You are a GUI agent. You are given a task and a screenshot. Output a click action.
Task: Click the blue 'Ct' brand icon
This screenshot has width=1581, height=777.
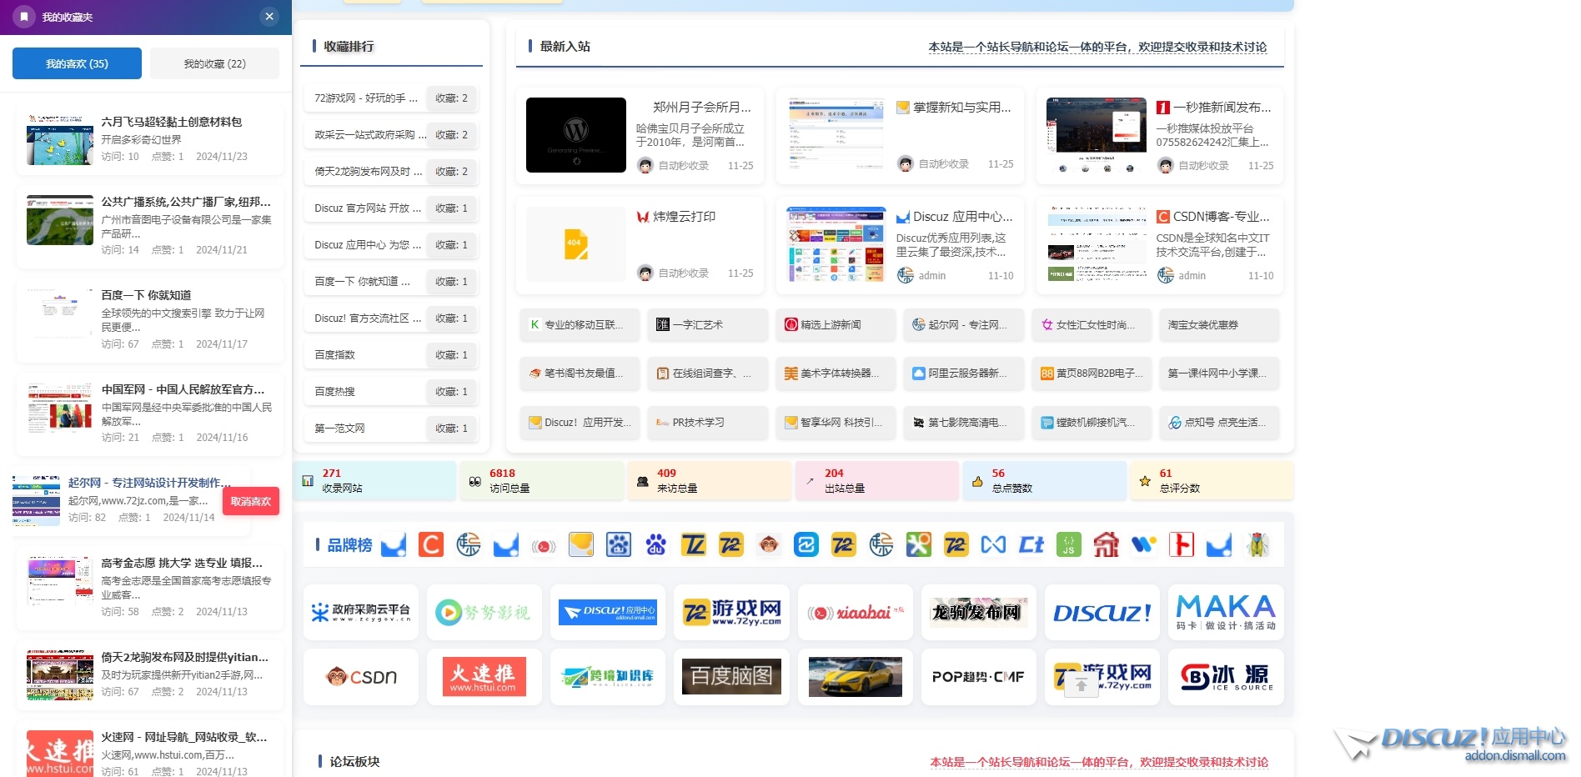click(x=1031, y=544)
